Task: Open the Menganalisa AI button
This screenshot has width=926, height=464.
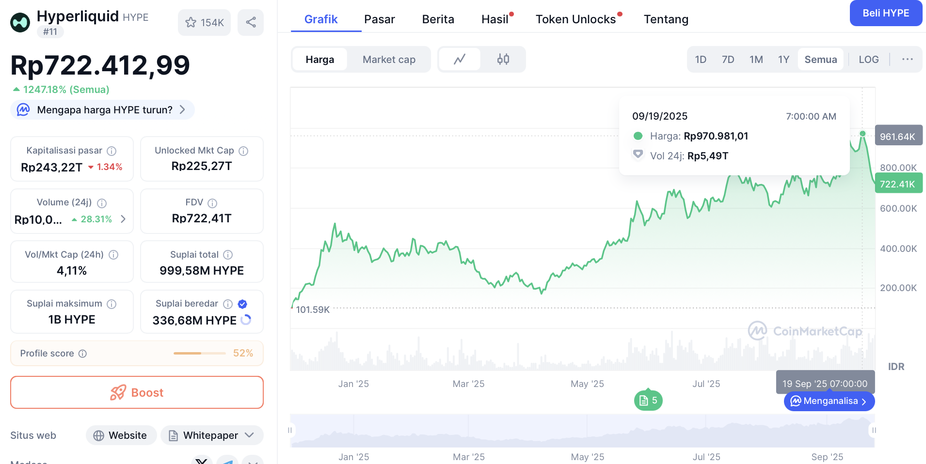Action: coord(829,401)
